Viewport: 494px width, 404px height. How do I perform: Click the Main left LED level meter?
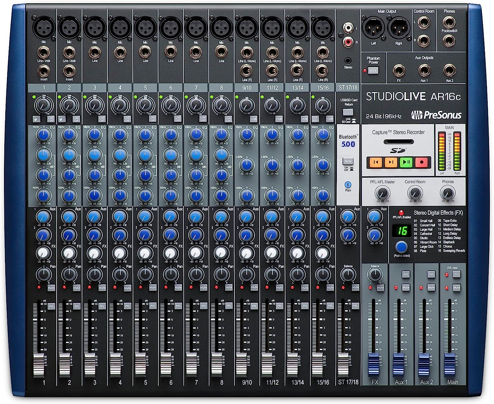coord(442,151)
